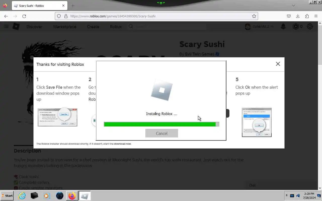Click the volume speaker tray icon
This screenshot has width=322, height=201.
[298, 195]
